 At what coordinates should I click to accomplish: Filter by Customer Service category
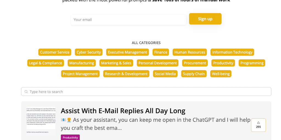point(55,52)
